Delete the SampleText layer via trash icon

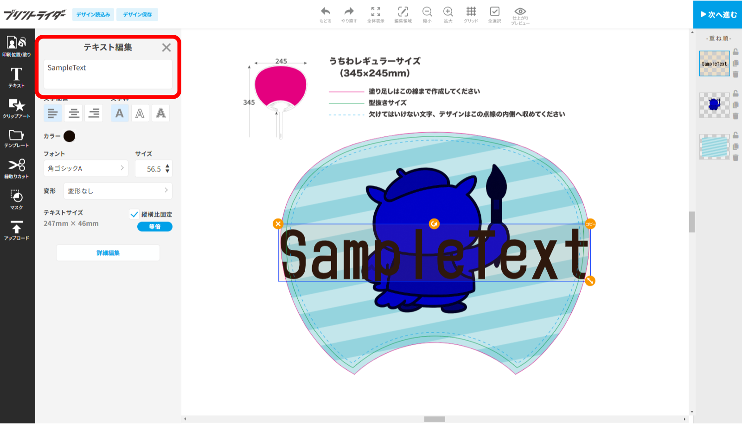coord(736,74)
